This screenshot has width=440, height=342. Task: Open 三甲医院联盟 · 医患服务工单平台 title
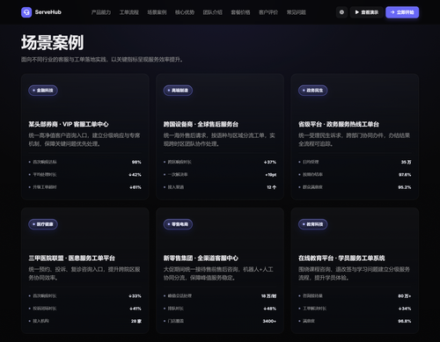[72, 258]
